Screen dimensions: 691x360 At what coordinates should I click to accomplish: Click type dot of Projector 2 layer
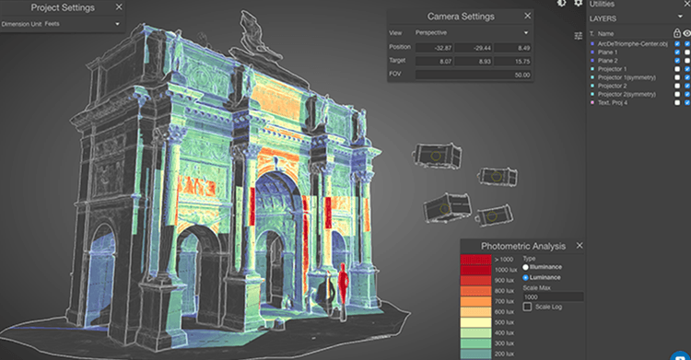tap(592, 86)
